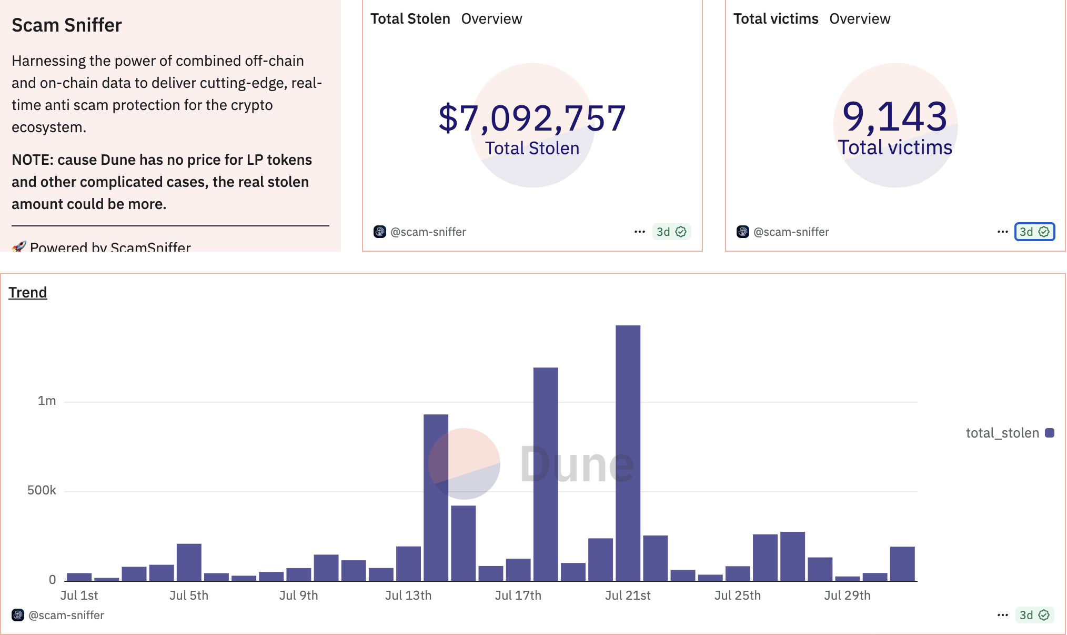Click scam-sniffer avatar icon in Total victims card
The width and height of the screenshot is (1067, 635).
(742, 232)
